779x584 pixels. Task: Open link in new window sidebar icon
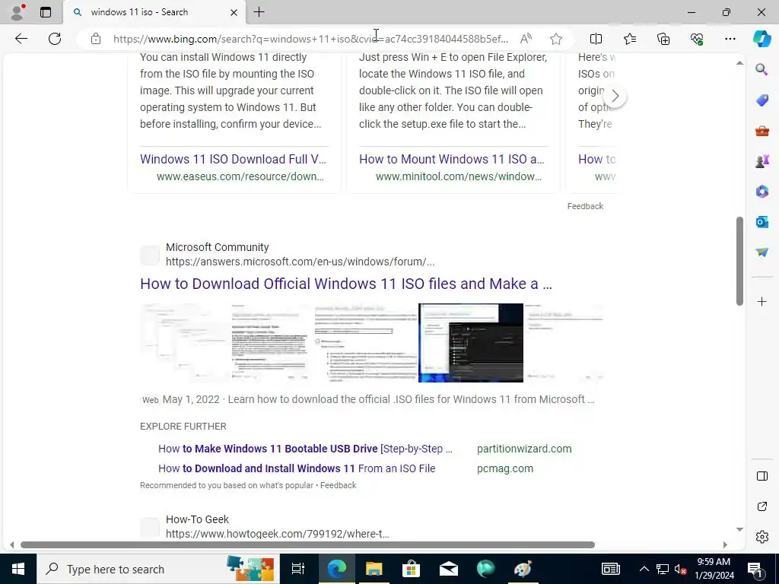[762, 506]
